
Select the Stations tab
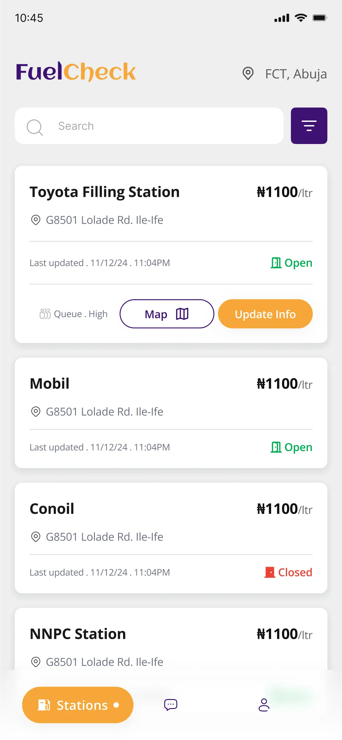[78, 705]
